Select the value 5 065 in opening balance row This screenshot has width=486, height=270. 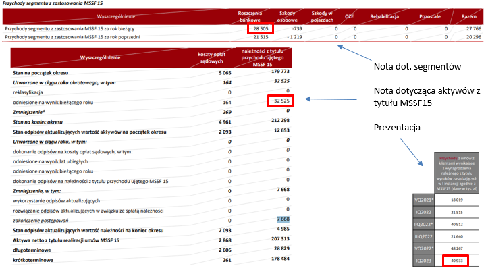click(225, 73)
